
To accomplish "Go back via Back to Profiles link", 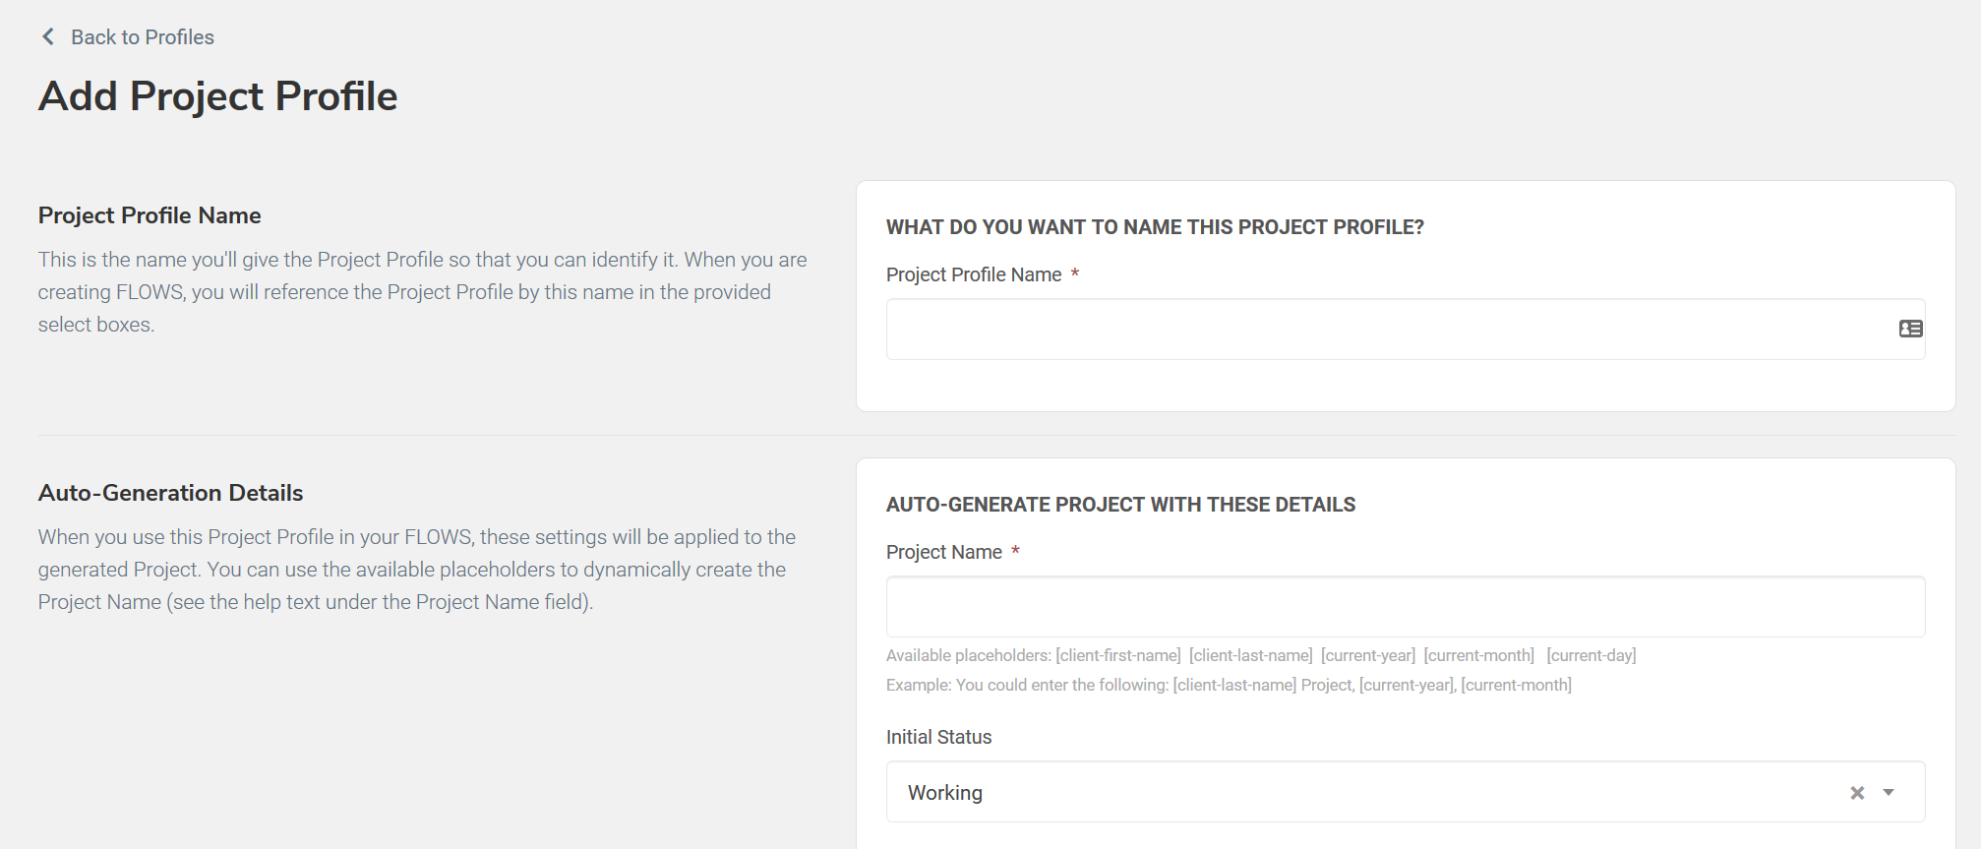I will pyautogui.click(x=142, y=37).
